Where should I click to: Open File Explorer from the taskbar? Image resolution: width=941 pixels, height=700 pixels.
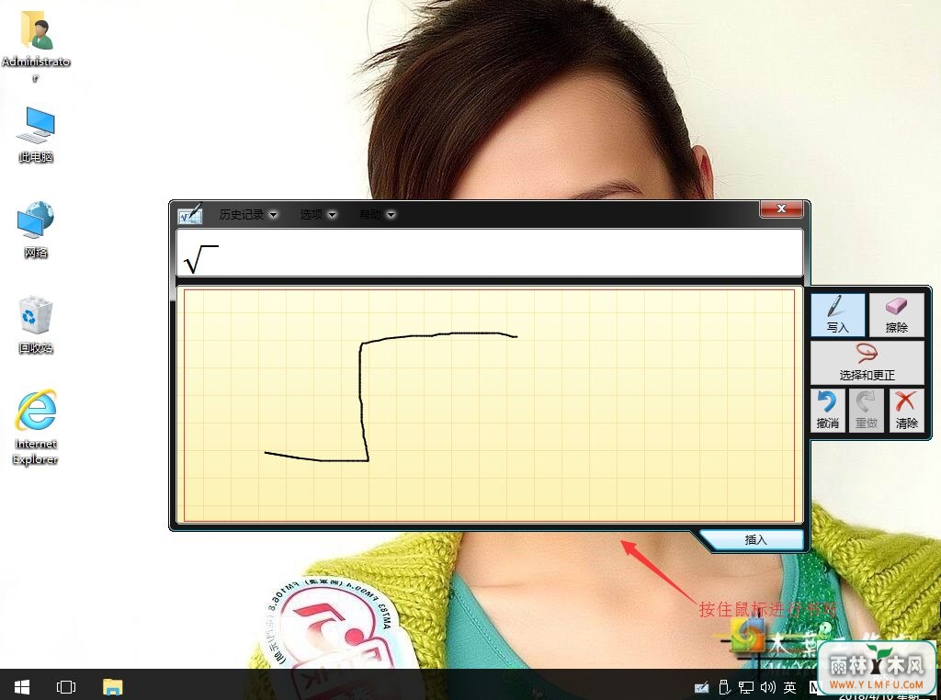point(113,687)
